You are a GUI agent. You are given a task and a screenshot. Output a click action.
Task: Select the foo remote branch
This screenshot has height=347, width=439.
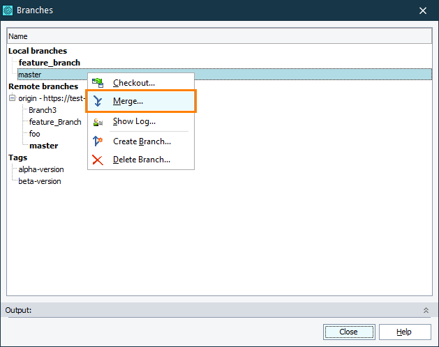pyautogui.click(x=34, y=134)
